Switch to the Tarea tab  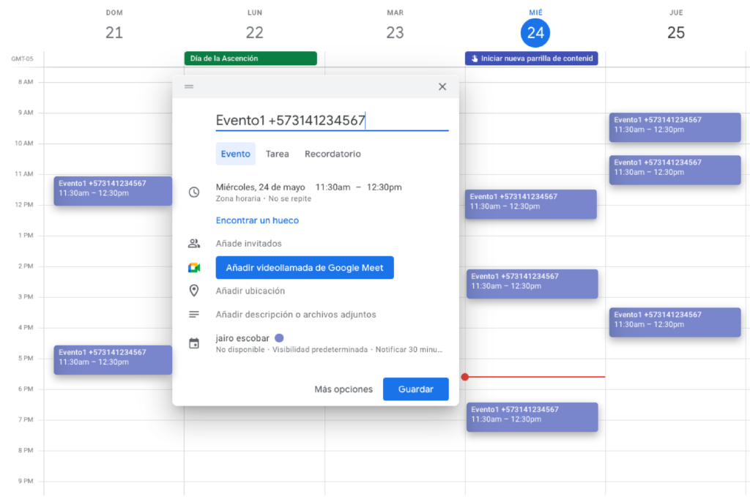coord(277,154)
